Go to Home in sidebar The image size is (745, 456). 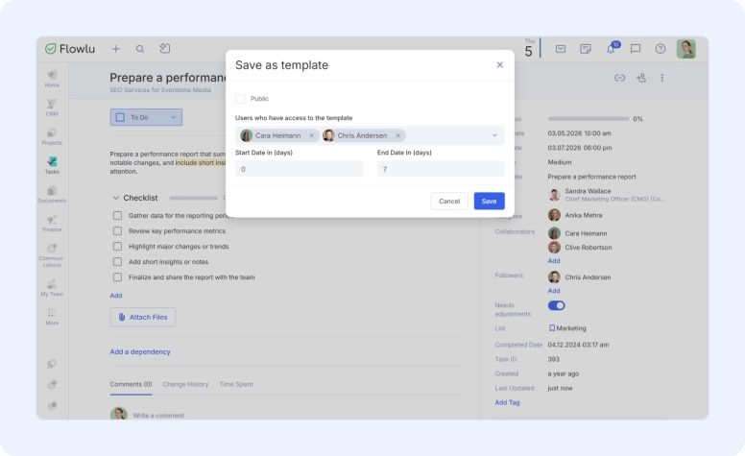[52, 79]
